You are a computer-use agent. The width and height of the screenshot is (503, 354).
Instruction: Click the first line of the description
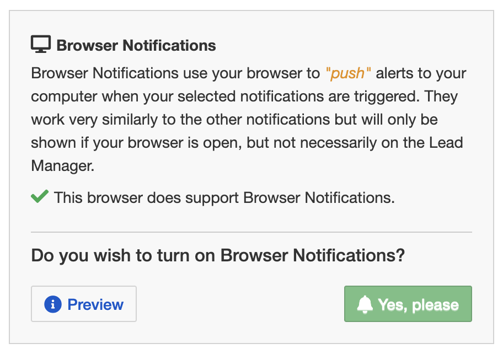(249, 73)
